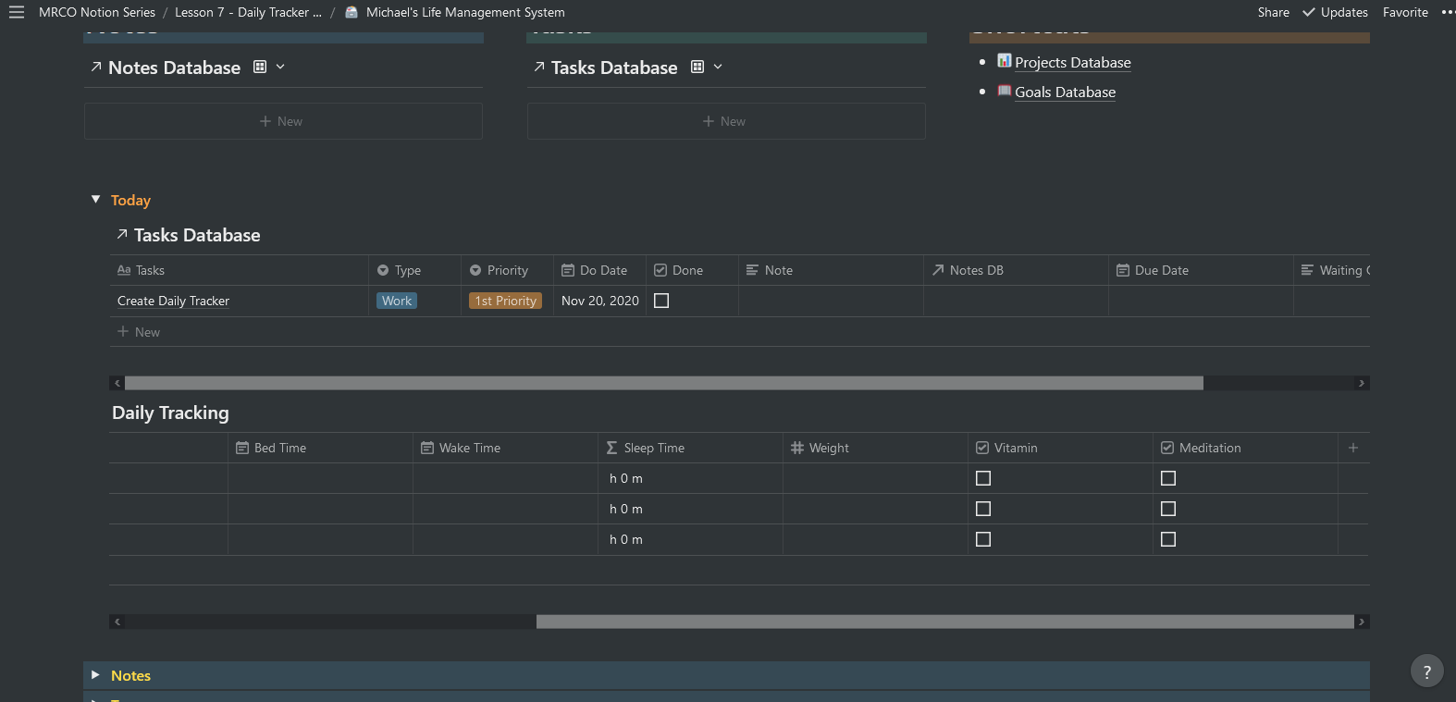The width and height of the screenshot is (1456, 702).
Task: Open the Goals Database link
Action: click(x=1065, y=92)
